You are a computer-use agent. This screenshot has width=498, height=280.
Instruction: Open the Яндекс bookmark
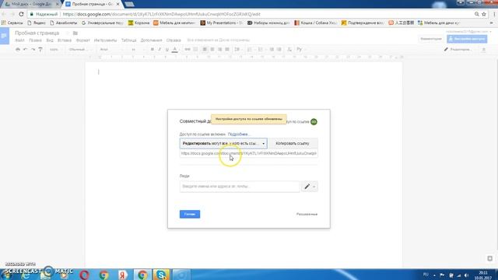37,23
